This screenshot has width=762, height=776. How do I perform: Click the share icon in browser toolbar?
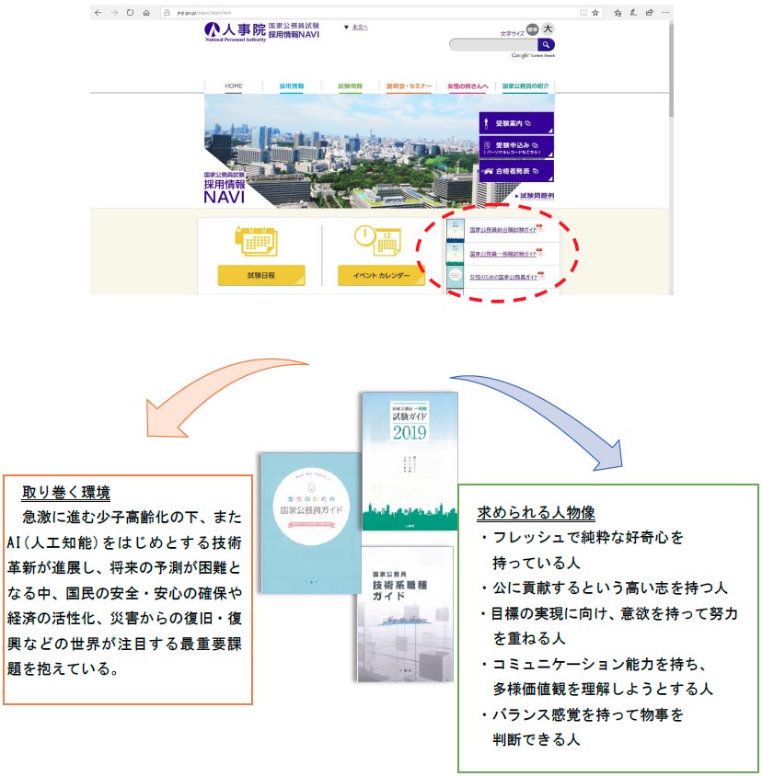coord(649,13)
